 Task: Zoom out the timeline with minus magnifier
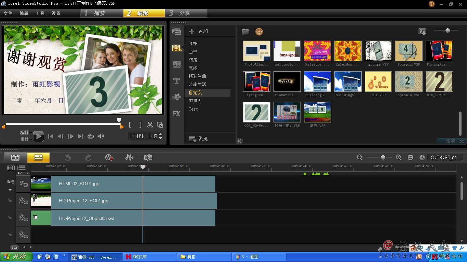(360, 157)
